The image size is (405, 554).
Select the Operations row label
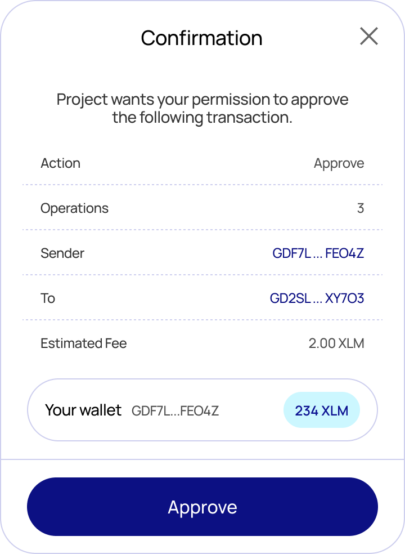pyautogui.click(x=74, y=208)
